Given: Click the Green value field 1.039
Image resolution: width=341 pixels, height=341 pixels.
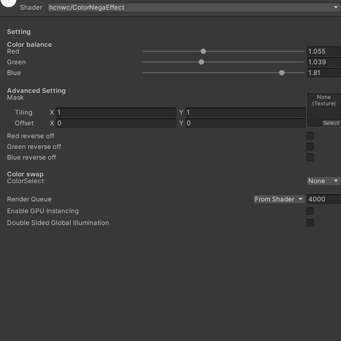Looking at the screenshot, I should click(x=324, y=62).
